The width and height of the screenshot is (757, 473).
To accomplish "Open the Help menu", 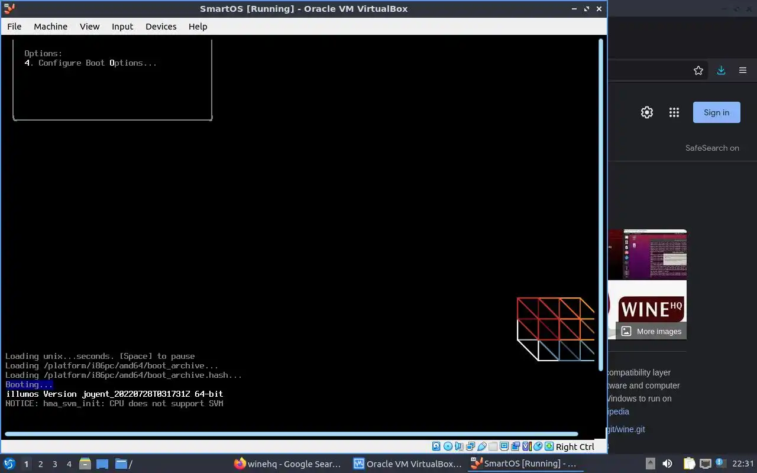I will coord(198,26).
